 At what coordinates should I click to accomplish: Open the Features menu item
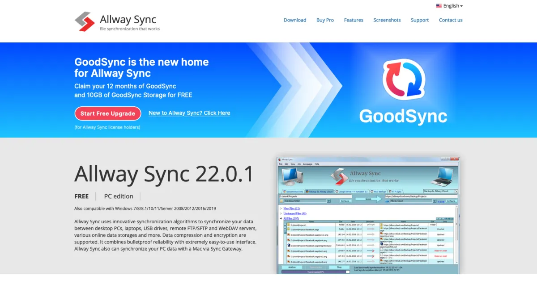tap(354, 20)
